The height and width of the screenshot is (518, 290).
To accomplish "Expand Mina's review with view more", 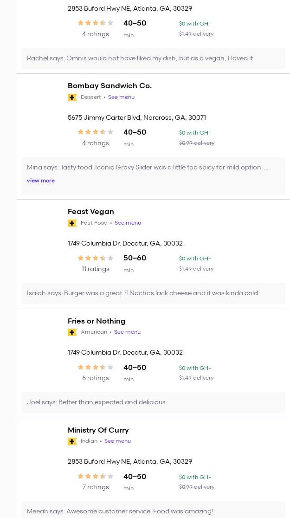I will [x=41, y=181].
